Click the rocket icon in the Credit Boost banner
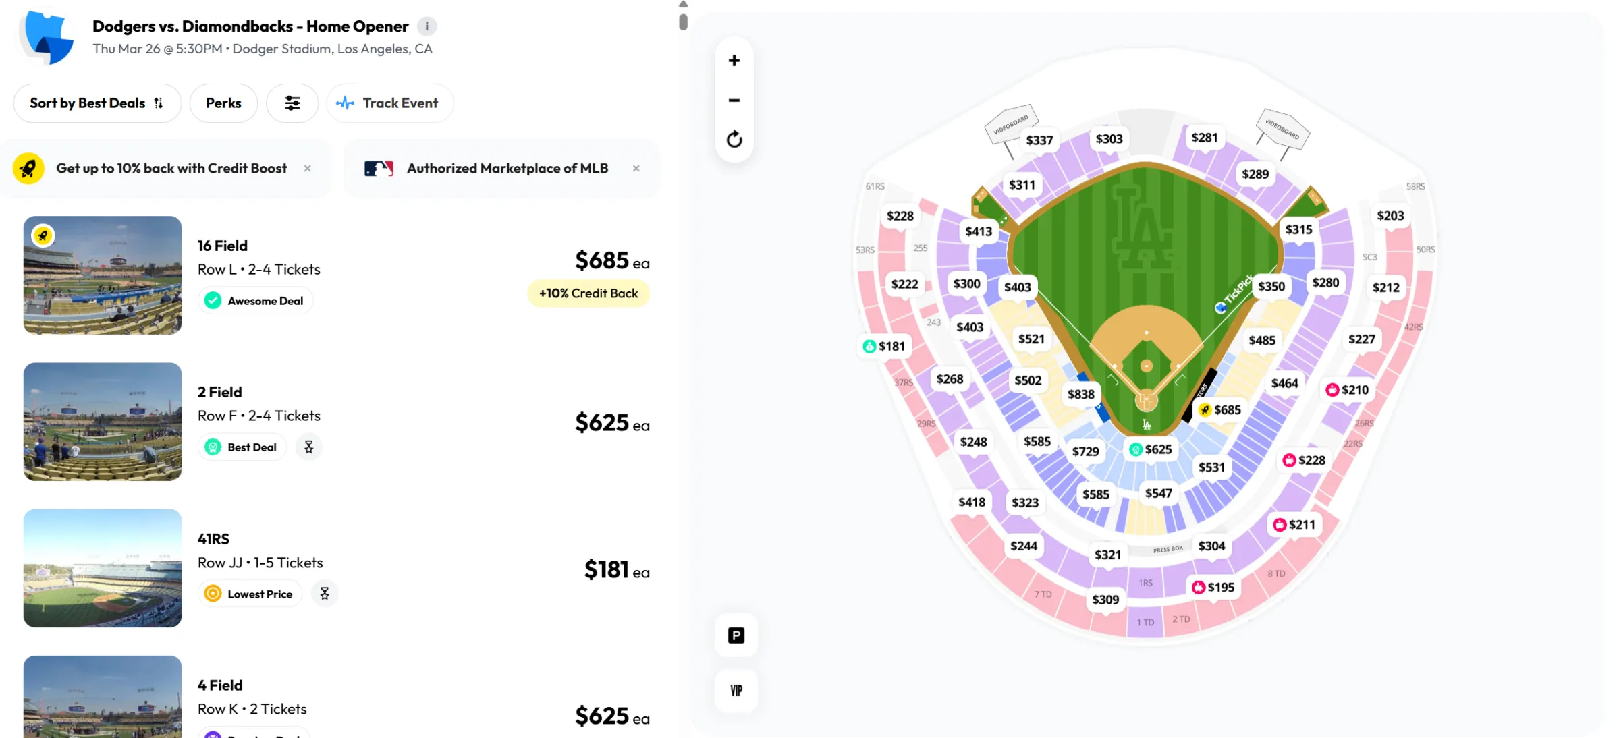 click(x=29, y=168)
